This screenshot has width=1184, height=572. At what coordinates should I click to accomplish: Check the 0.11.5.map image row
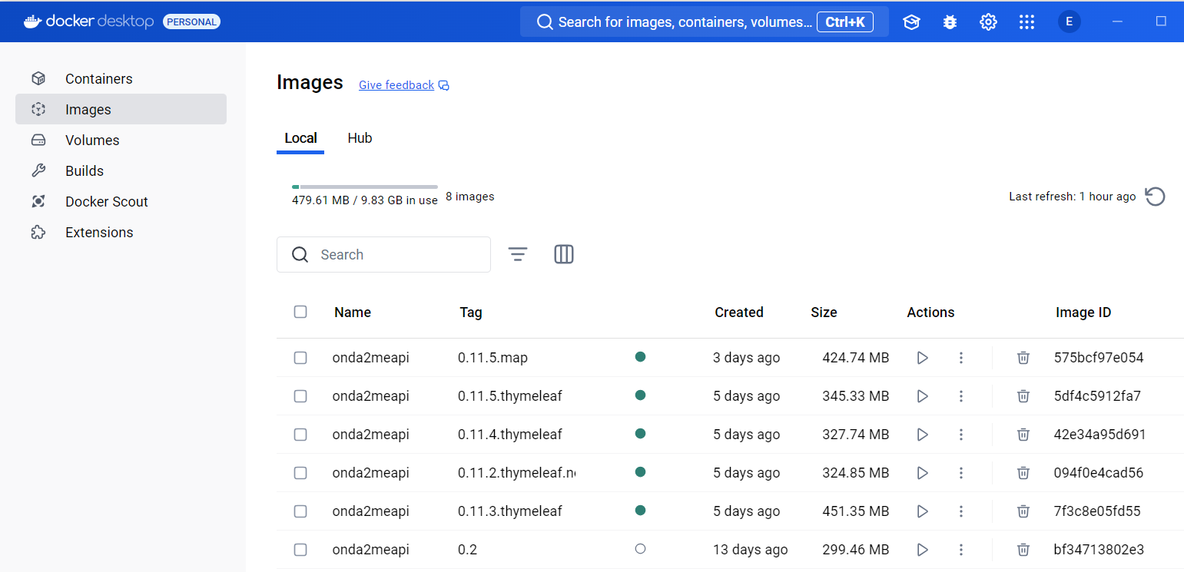tap(300, 358)
